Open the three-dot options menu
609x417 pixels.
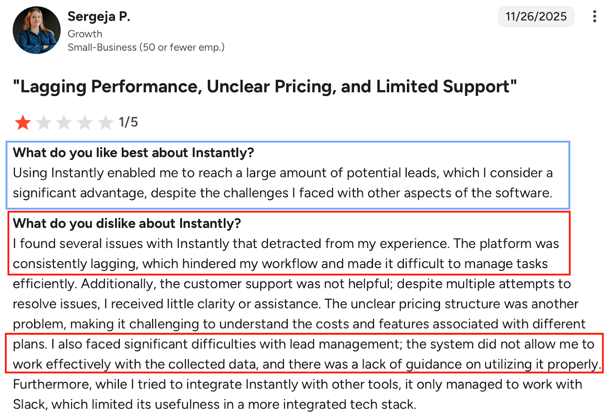pyautogui.click(x=594, y=16)
